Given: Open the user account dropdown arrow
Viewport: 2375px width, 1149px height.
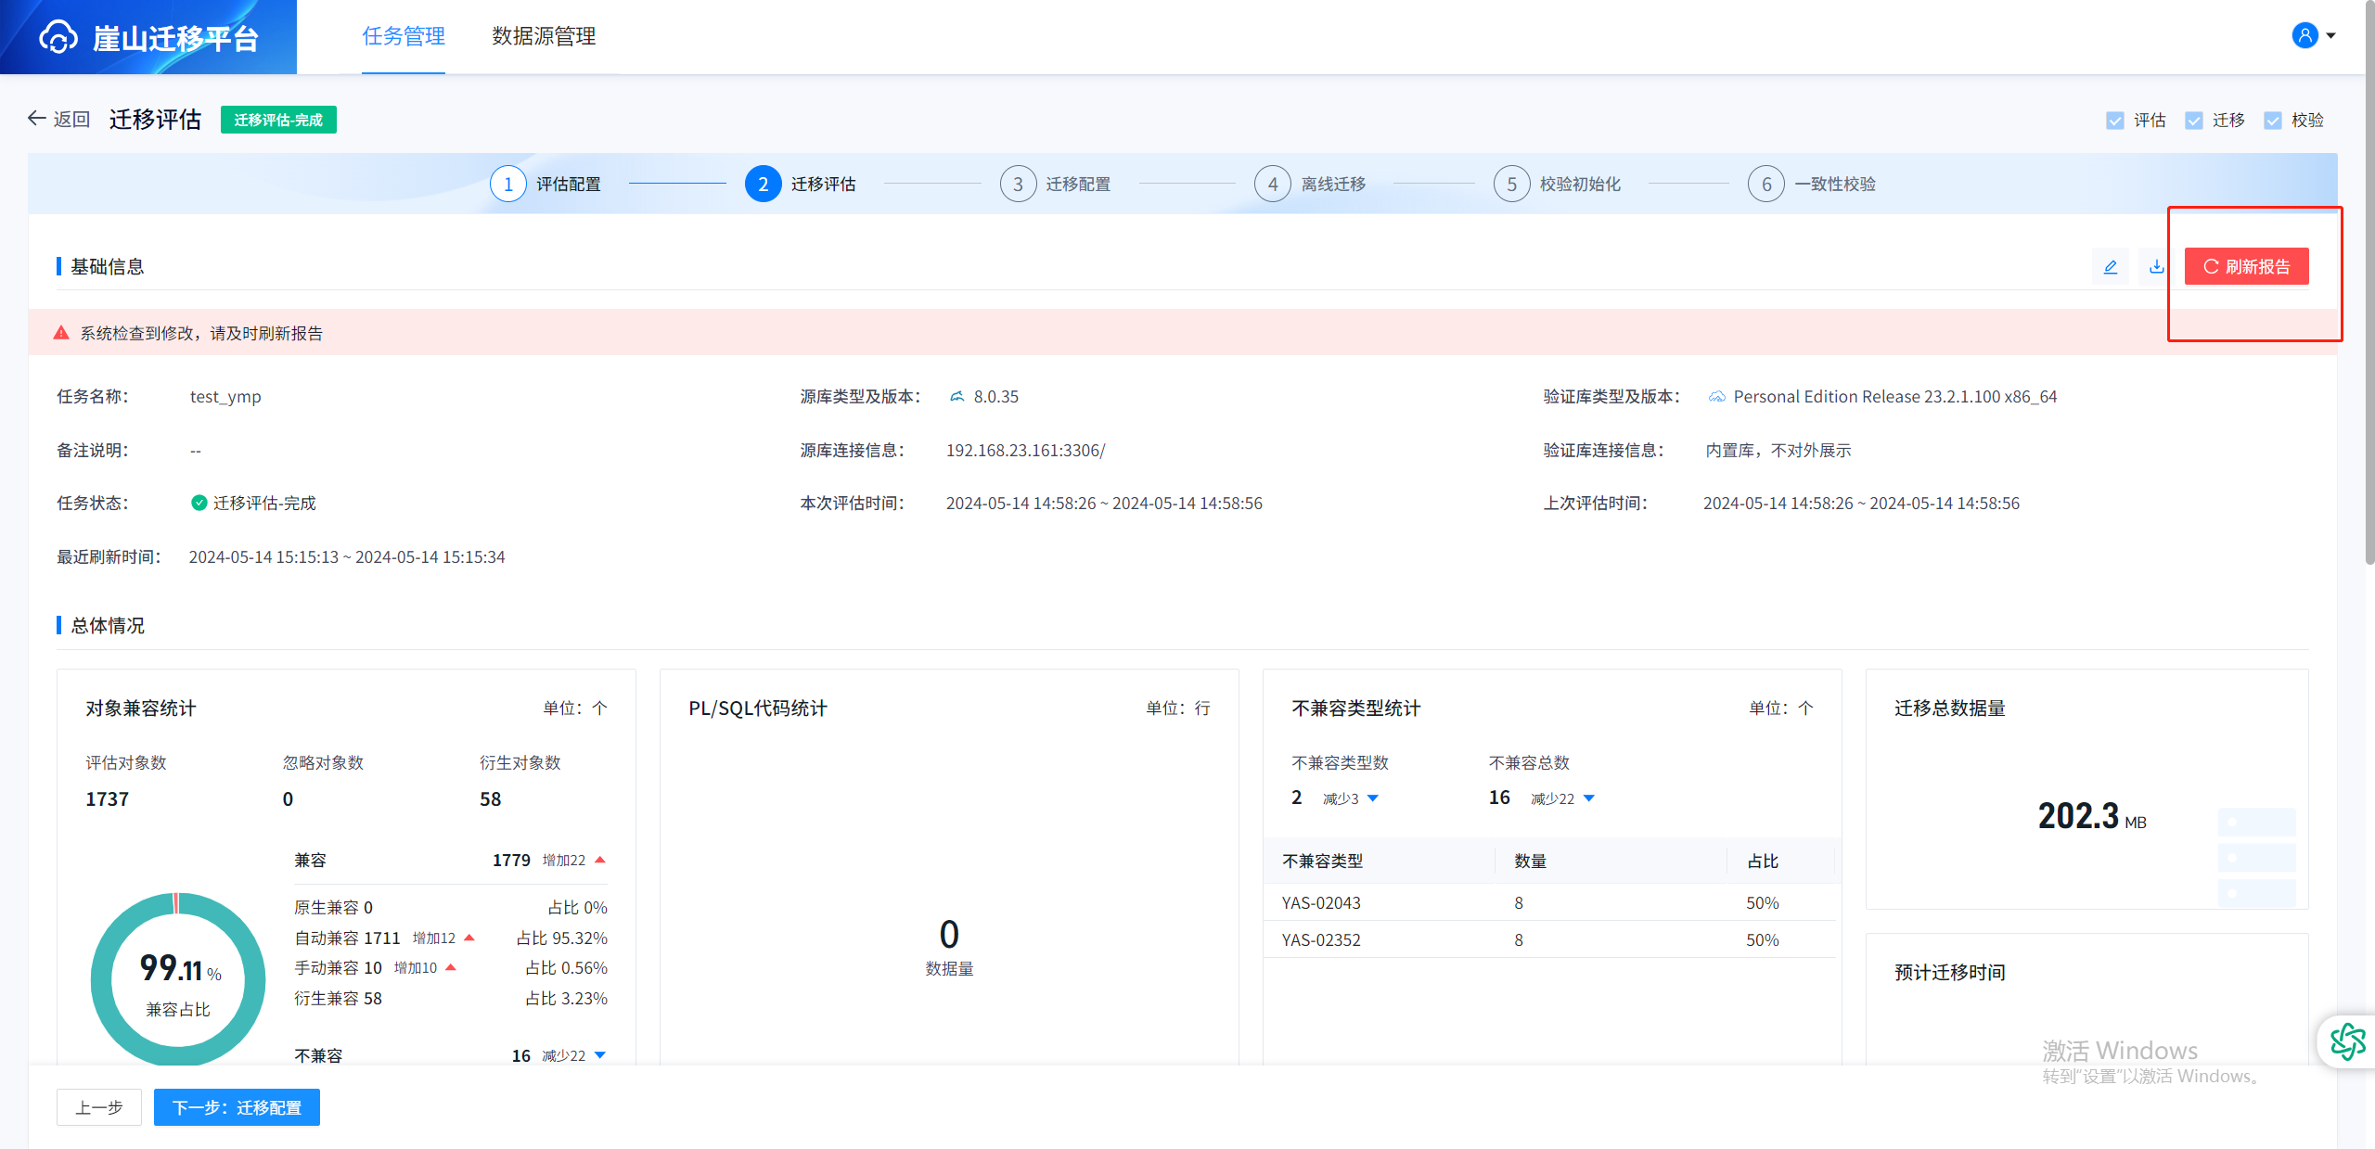Looking at the screenshot, I should click(2330, 36).
